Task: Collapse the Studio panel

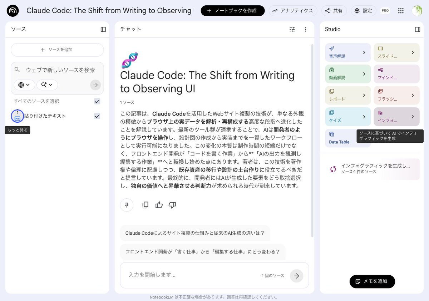Action: pyautogui.click(x=418, y=29)
